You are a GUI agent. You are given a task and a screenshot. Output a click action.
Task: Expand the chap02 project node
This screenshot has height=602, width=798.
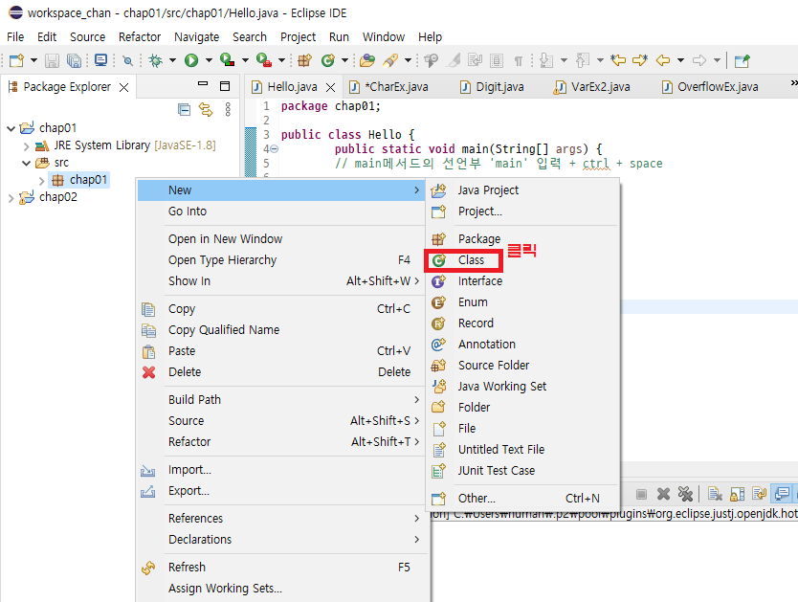click(x=11, y=198)
